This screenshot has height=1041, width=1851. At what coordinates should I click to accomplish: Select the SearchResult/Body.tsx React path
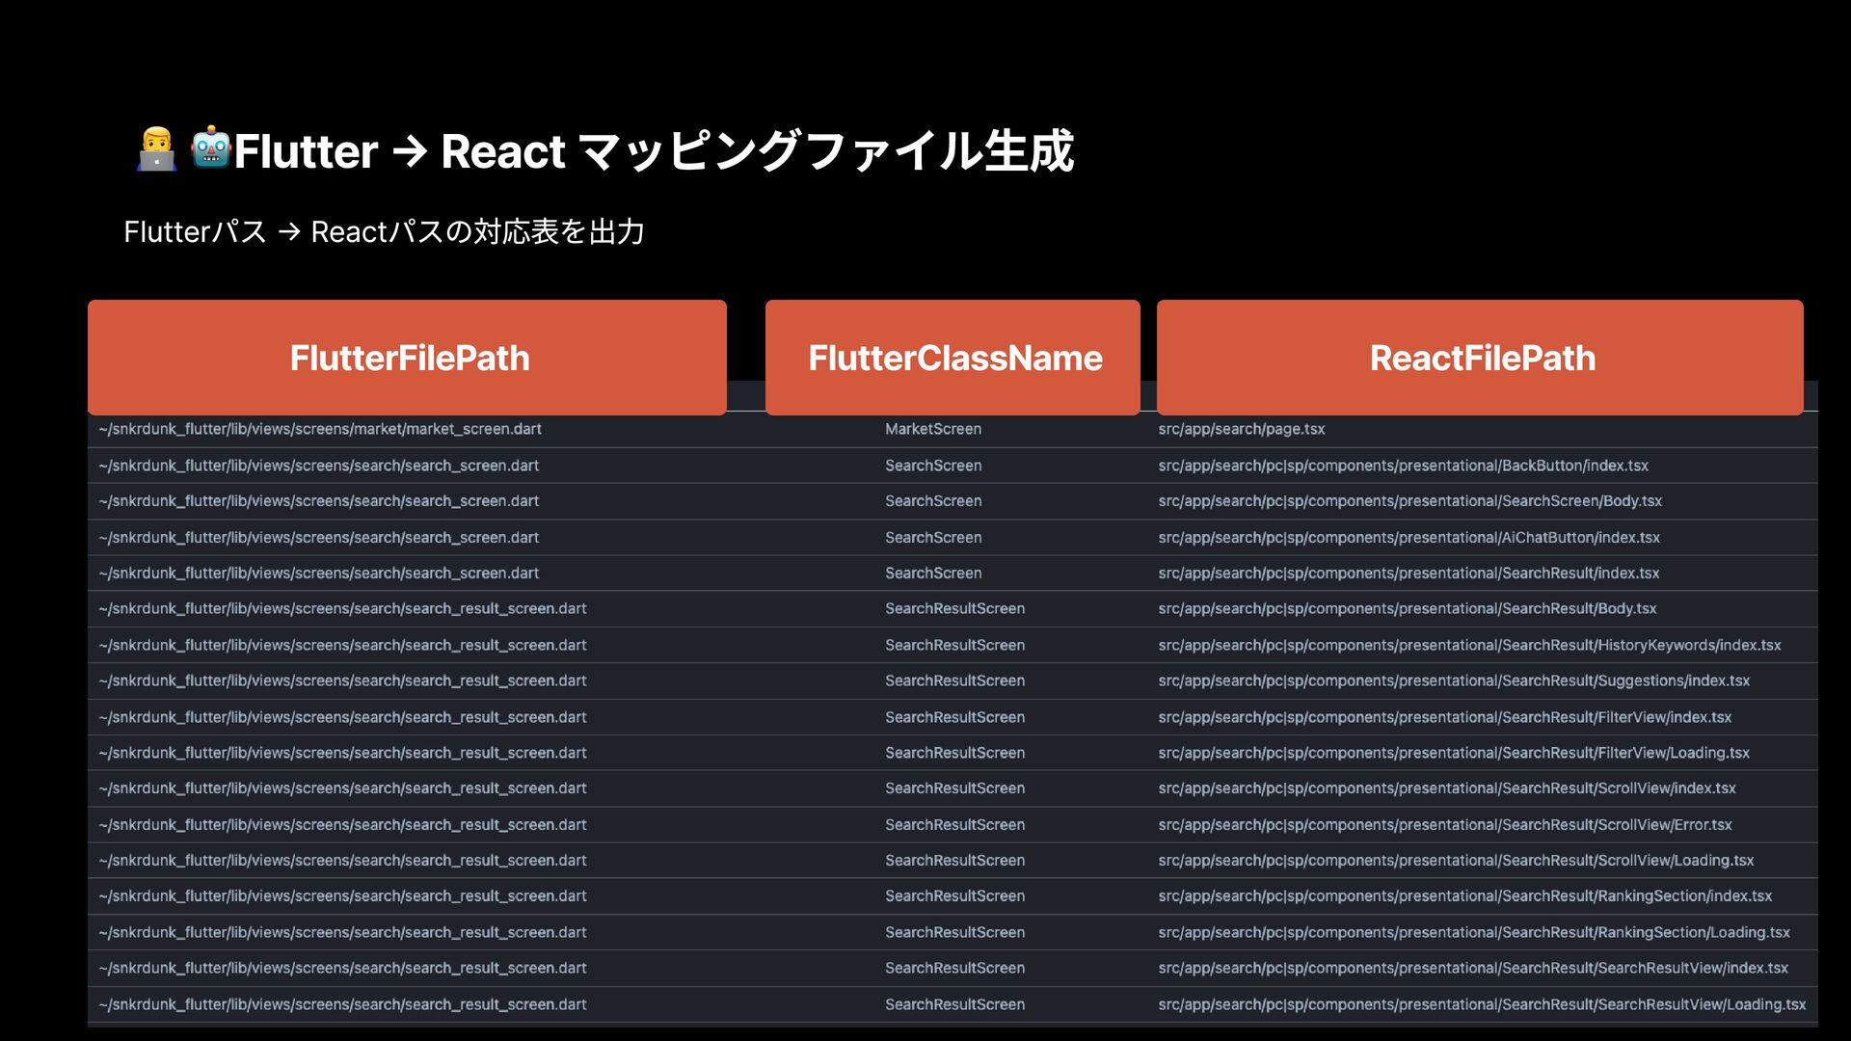1408,609
